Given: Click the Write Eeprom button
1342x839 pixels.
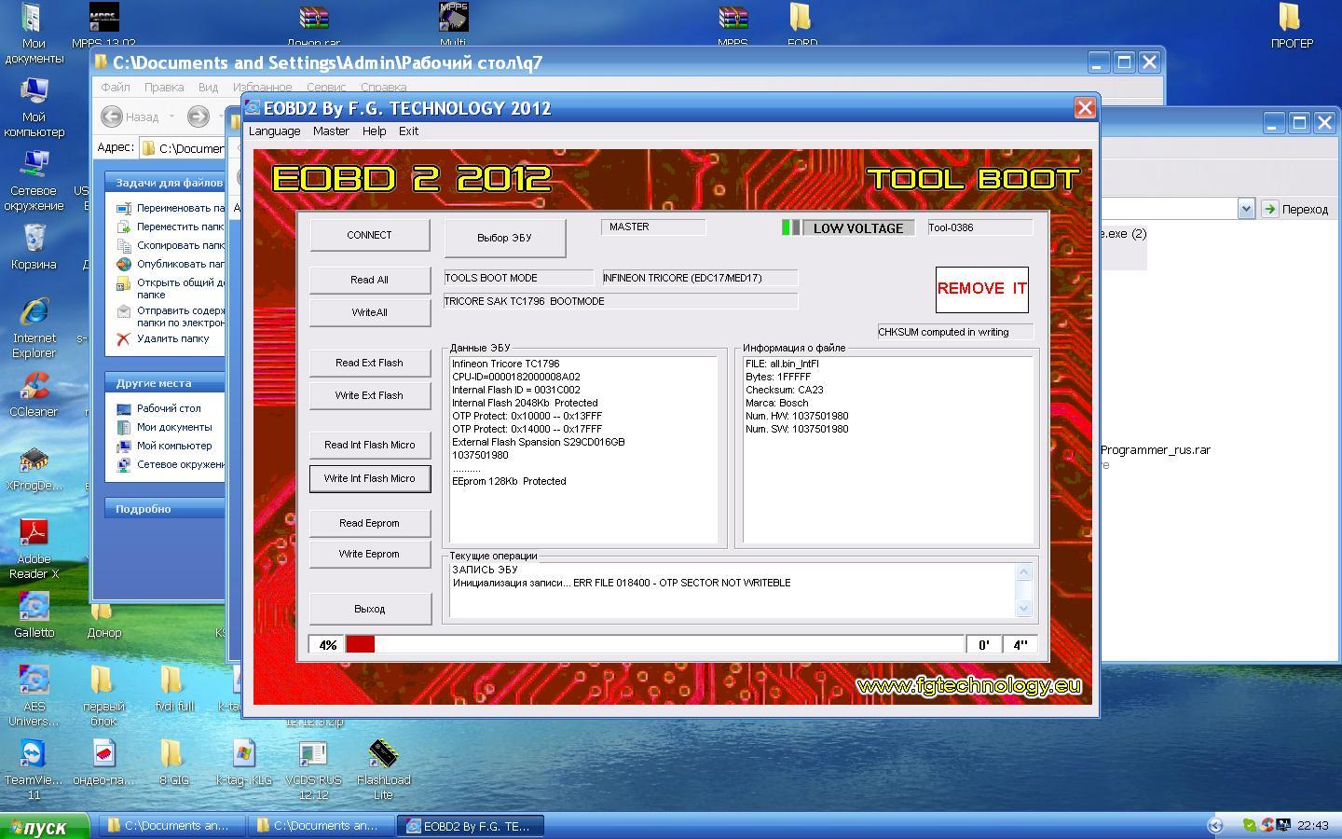Looking at the screenshot, I should 370,554.
